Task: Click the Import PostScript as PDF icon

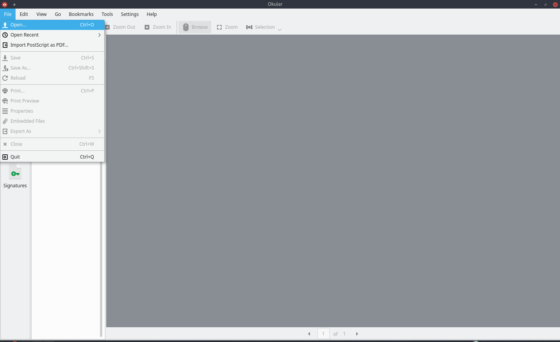Action: tap(5, 45)
